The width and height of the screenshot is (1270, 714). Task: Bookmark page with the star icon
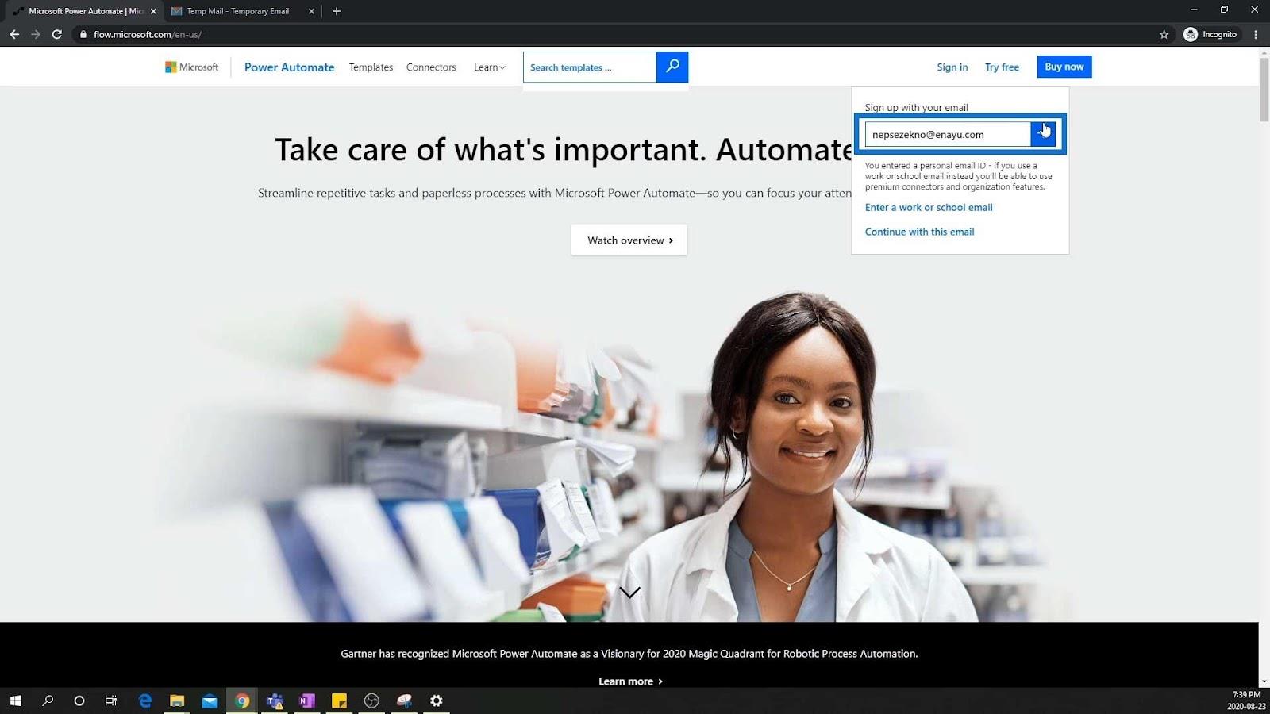pos(1164,34)
